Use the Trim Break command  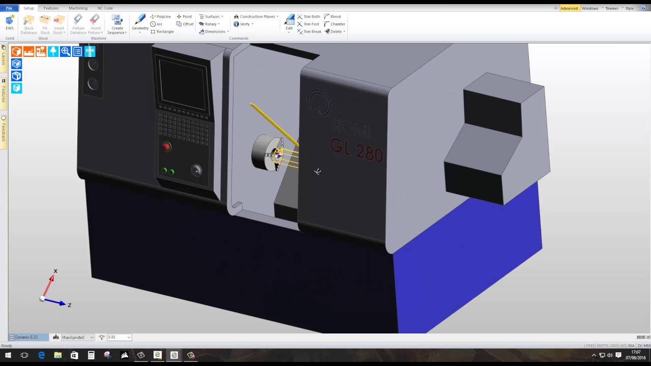[x=309, y=32]
